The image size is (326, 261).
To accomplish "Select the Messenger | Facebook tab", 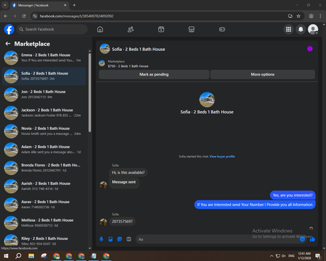I will pyautogui.click(x=39, y=5).
